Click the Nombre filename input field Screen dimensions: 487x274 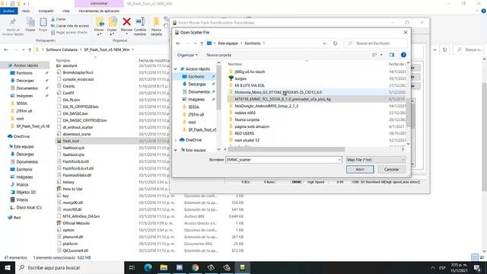click(282, 160)
